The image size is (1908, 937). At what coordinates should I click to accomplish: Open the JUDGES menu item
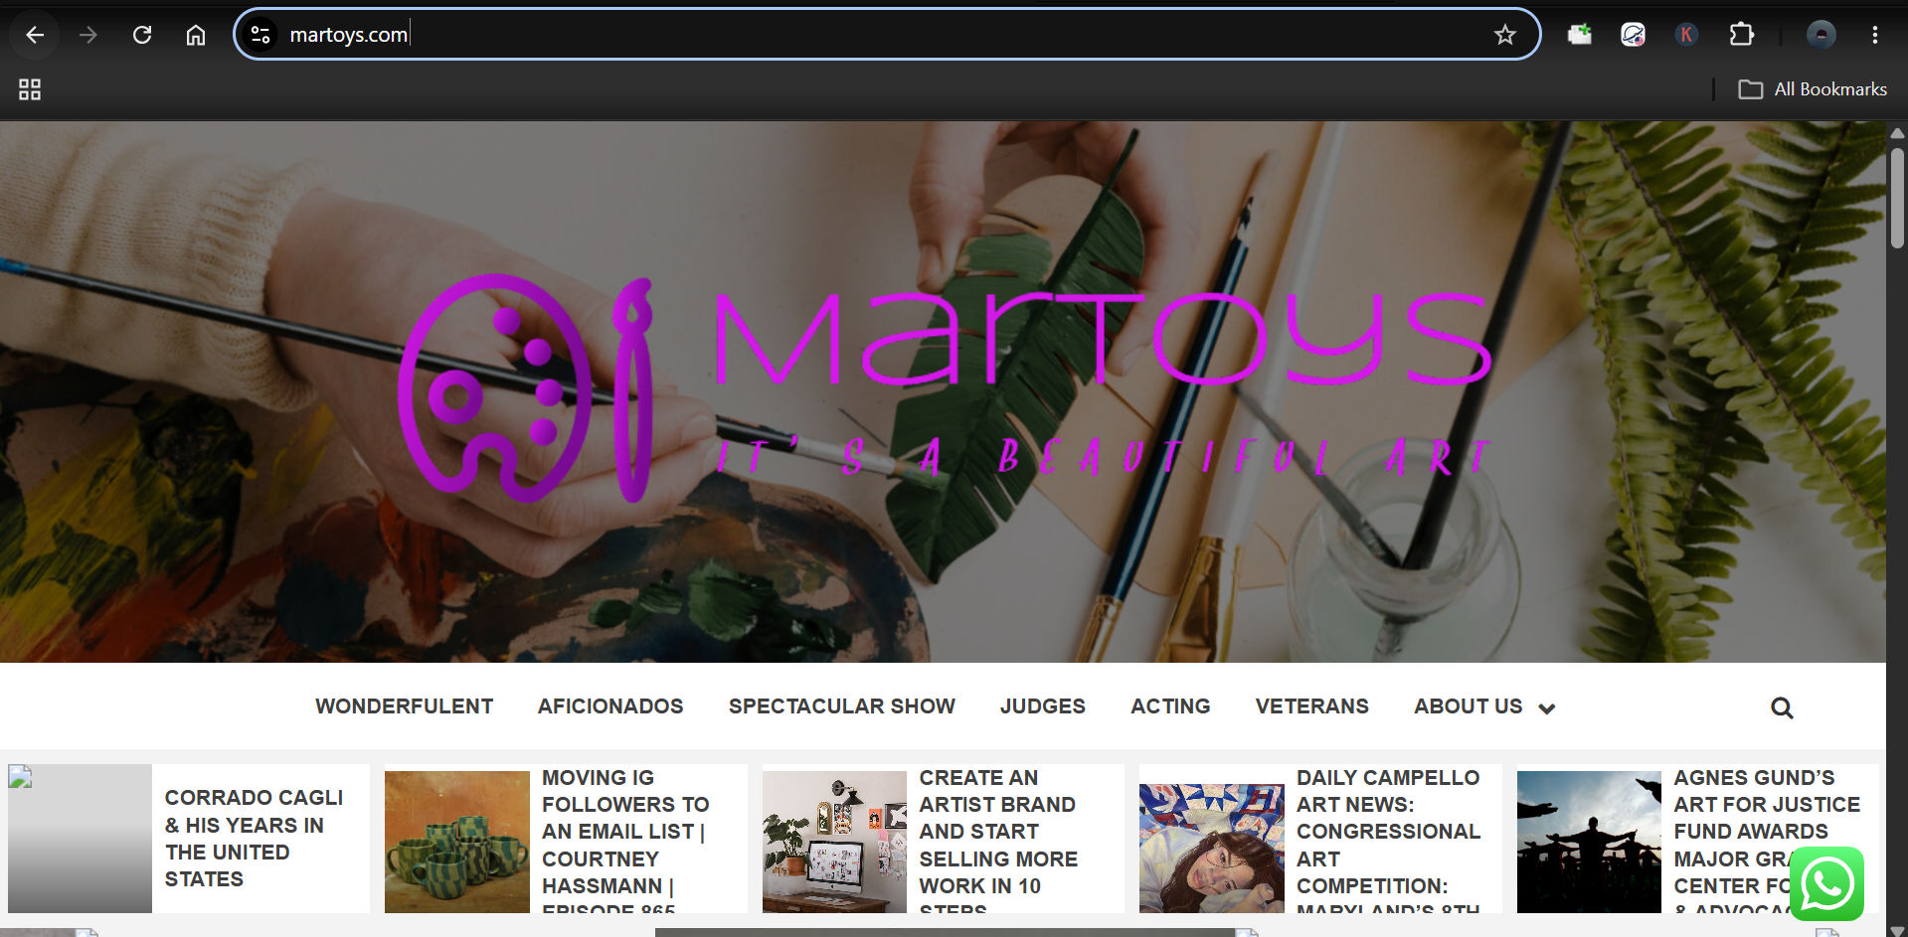[1042, 706]
